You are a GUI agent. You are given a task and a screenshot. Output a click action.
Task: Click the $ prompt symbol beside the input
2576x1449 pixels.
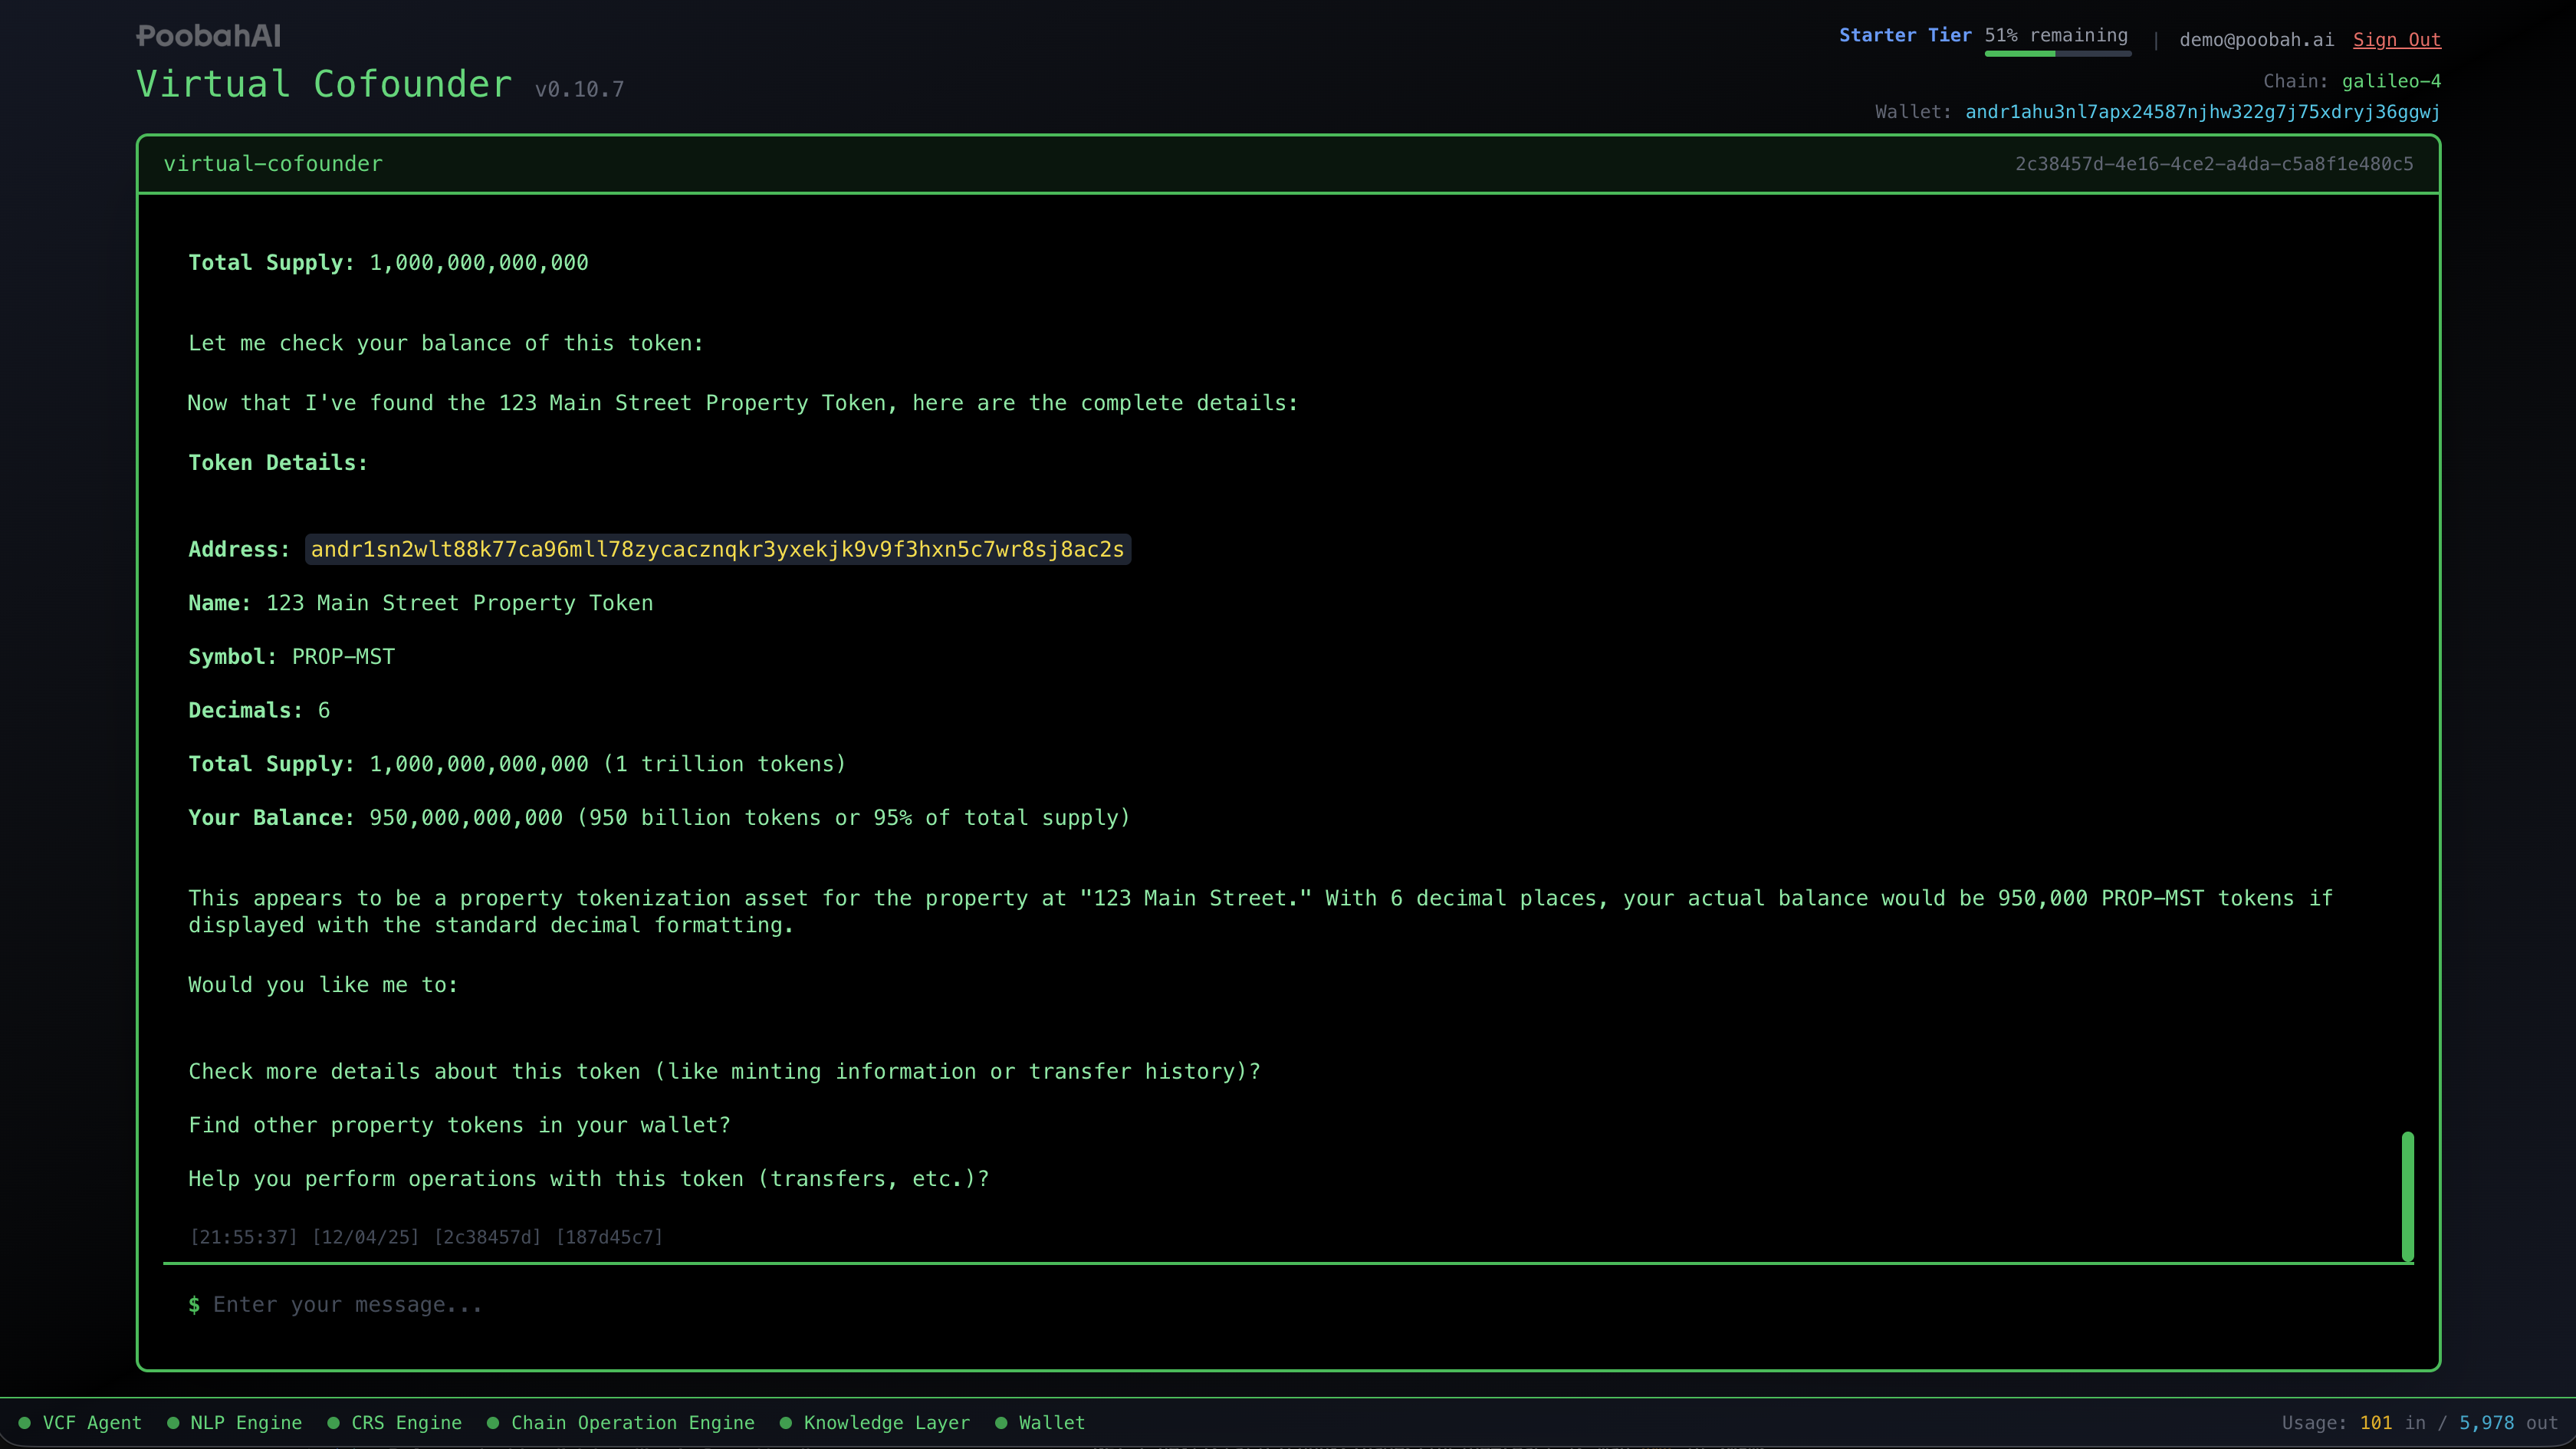pos(195,1304)
